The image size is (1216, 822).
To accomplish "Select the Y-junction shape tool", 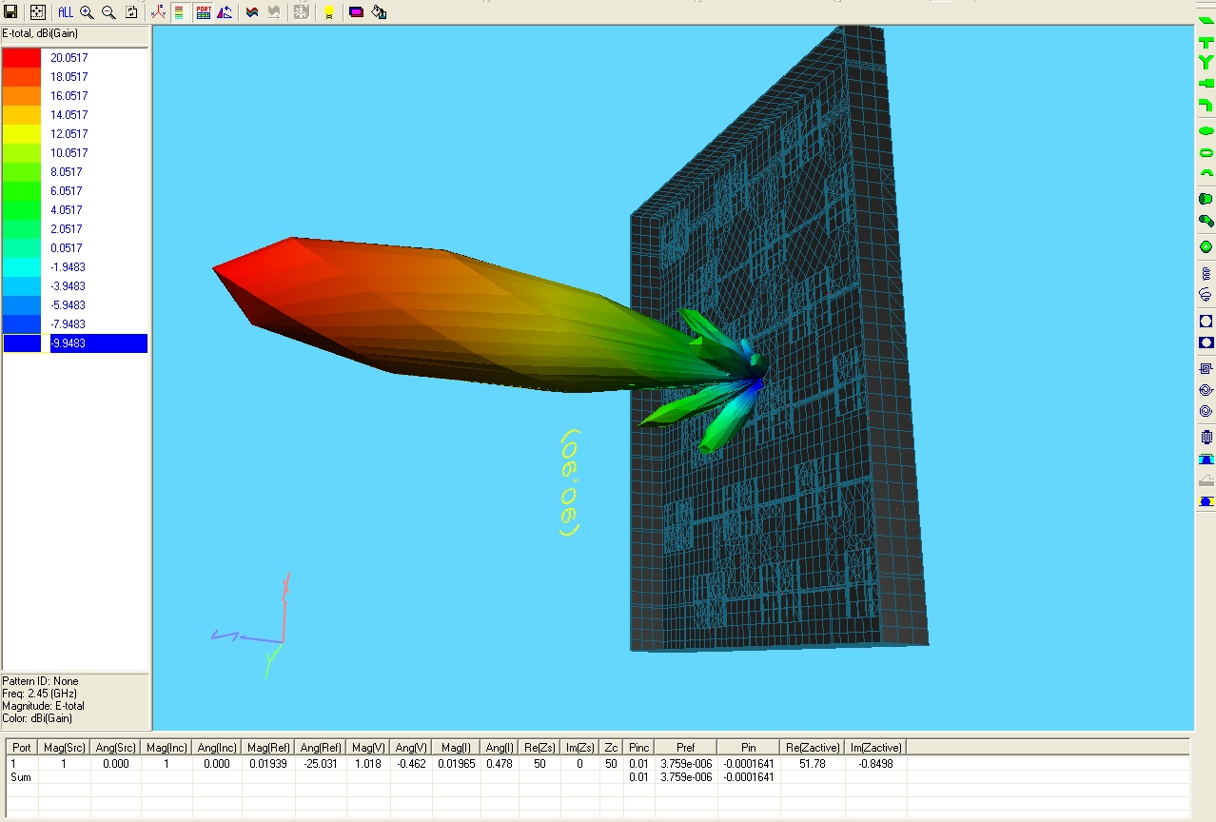I will tap(1206, 63).
